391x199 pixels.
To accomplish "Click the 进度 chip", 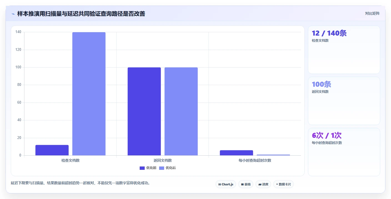I will click(x=263, y=184).
